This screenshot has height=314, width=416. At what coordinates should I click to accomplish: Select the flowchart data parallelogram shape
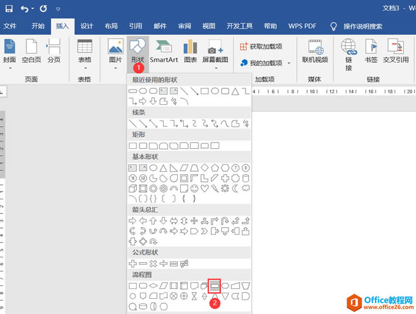pos(164,286)
